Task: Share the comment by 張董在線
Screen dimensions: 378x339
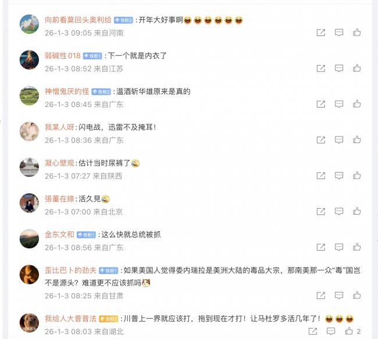Action: pos(321,212)
